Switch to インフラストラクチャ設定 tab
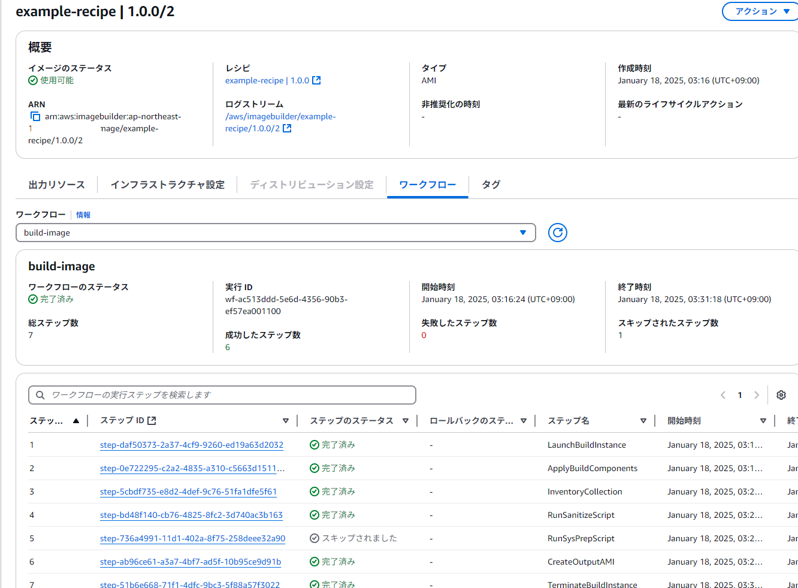 coord(167,185)
